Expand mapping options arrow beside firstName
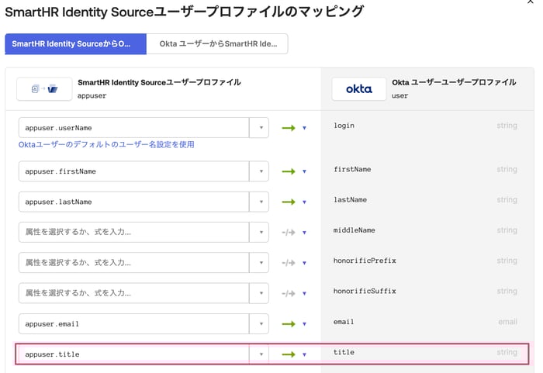The height and width of the screenshot is (373, 543). (x=304, y=171)
